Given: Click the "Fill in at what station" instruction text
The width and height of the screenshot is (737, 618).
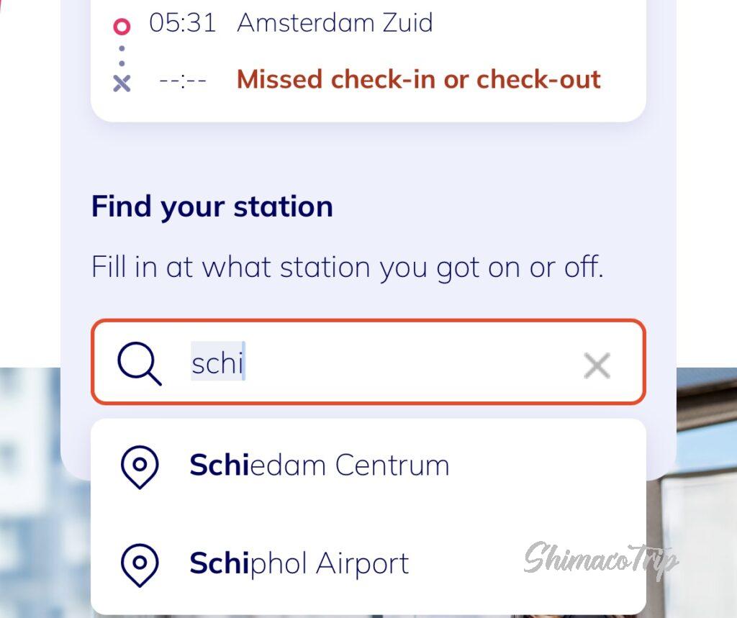Looking at the screenshot, I should [x=347, y=268].
